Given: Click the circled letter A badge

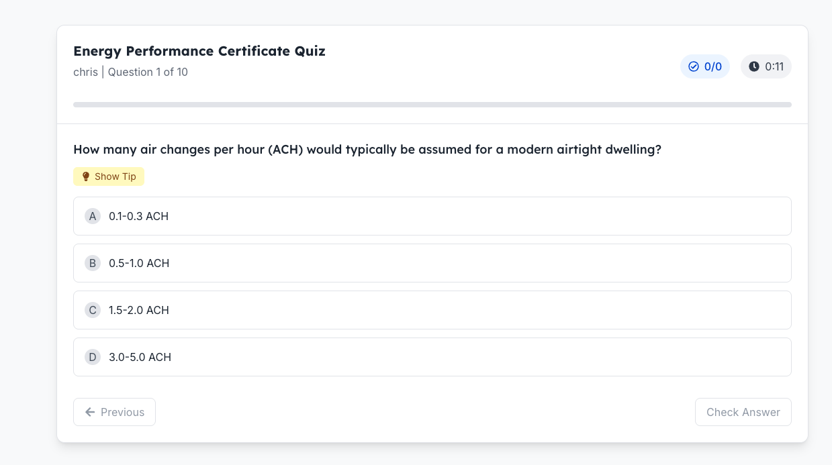Looking at the screenshot, I should [x=93, y=216].
